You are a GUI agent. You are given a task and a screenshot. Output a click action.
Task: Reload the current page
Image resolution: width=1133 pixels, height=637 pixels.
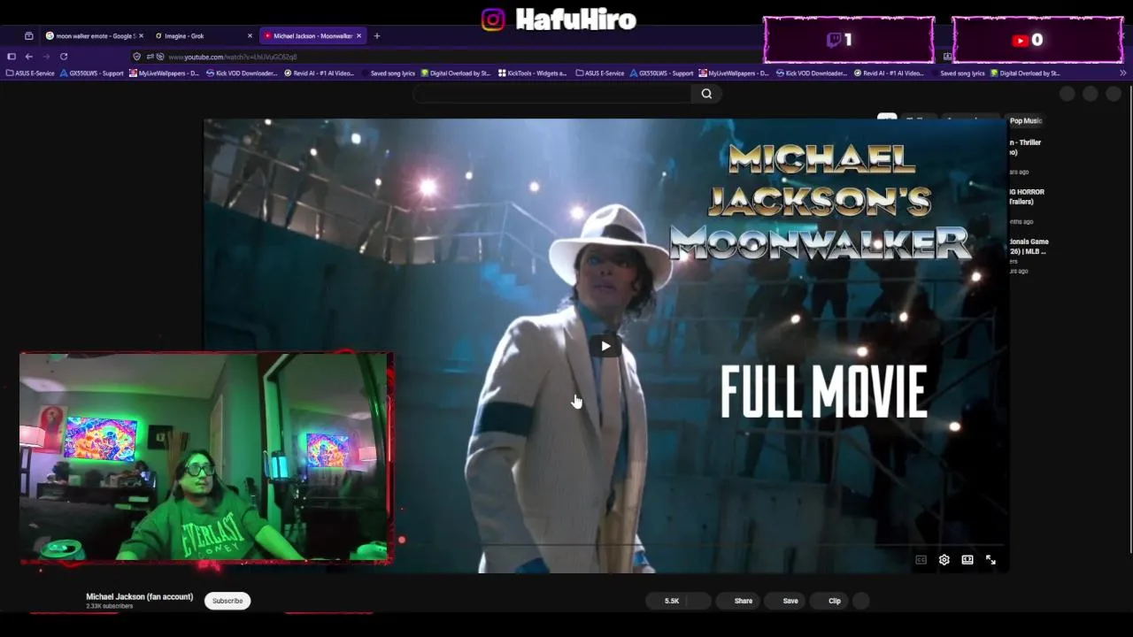tap(64, 57)
